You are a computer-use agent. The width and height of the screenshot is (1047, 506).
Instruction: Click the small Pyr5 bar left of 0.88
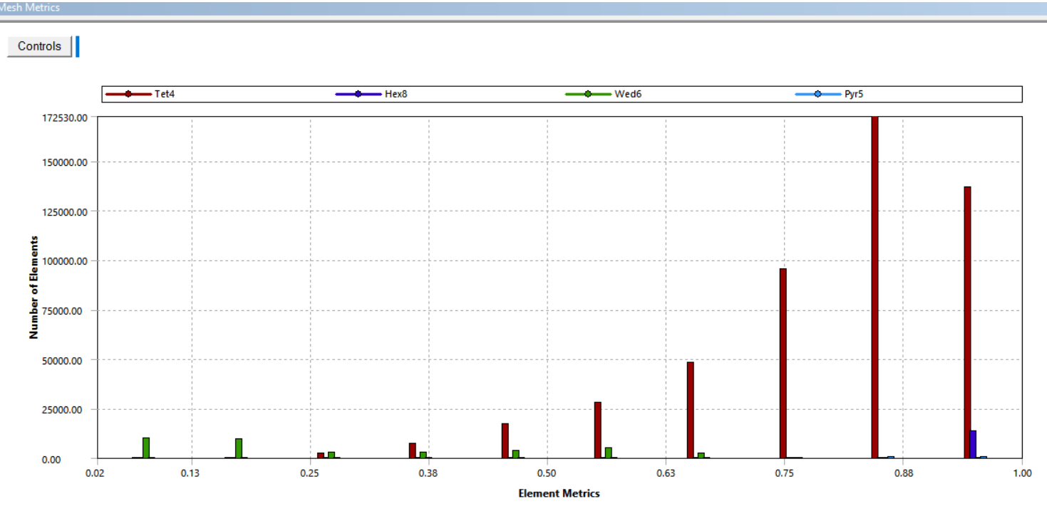(890, 457)
